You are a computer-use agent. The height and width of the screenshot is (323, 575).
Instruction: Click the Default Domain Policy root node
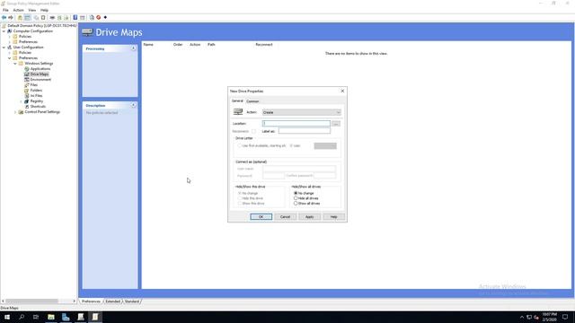42,26
